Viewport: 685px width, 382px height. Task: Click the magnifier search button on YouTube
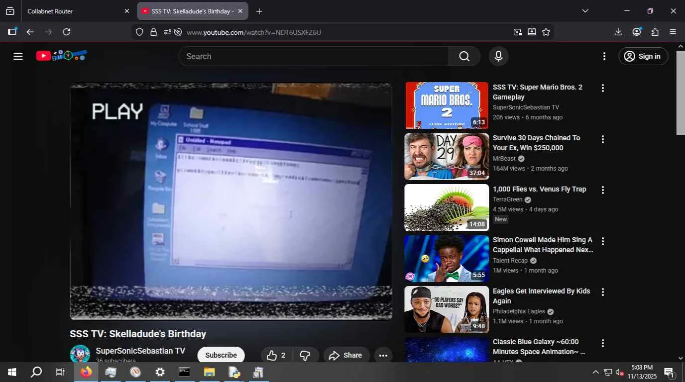click(x=464, y=56)
